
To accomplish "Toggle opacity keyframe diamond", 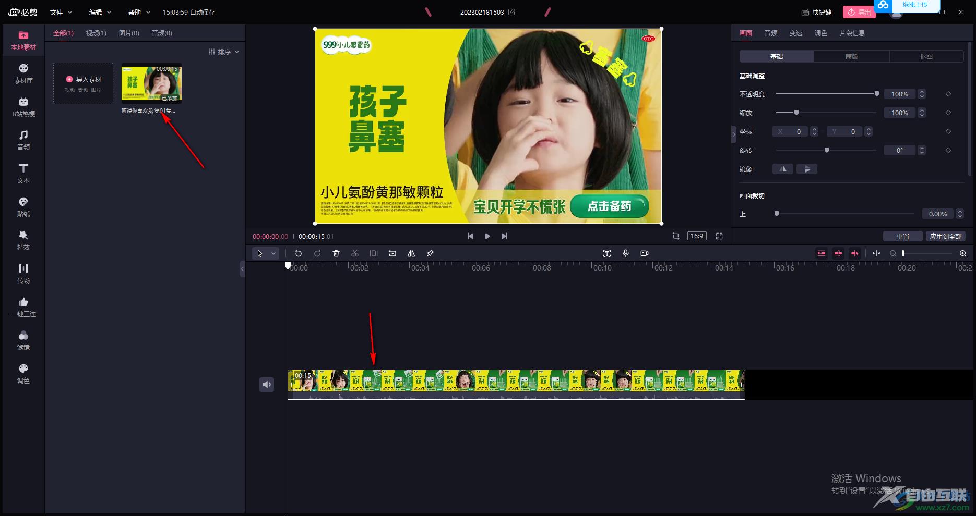I will pos(948,94).
